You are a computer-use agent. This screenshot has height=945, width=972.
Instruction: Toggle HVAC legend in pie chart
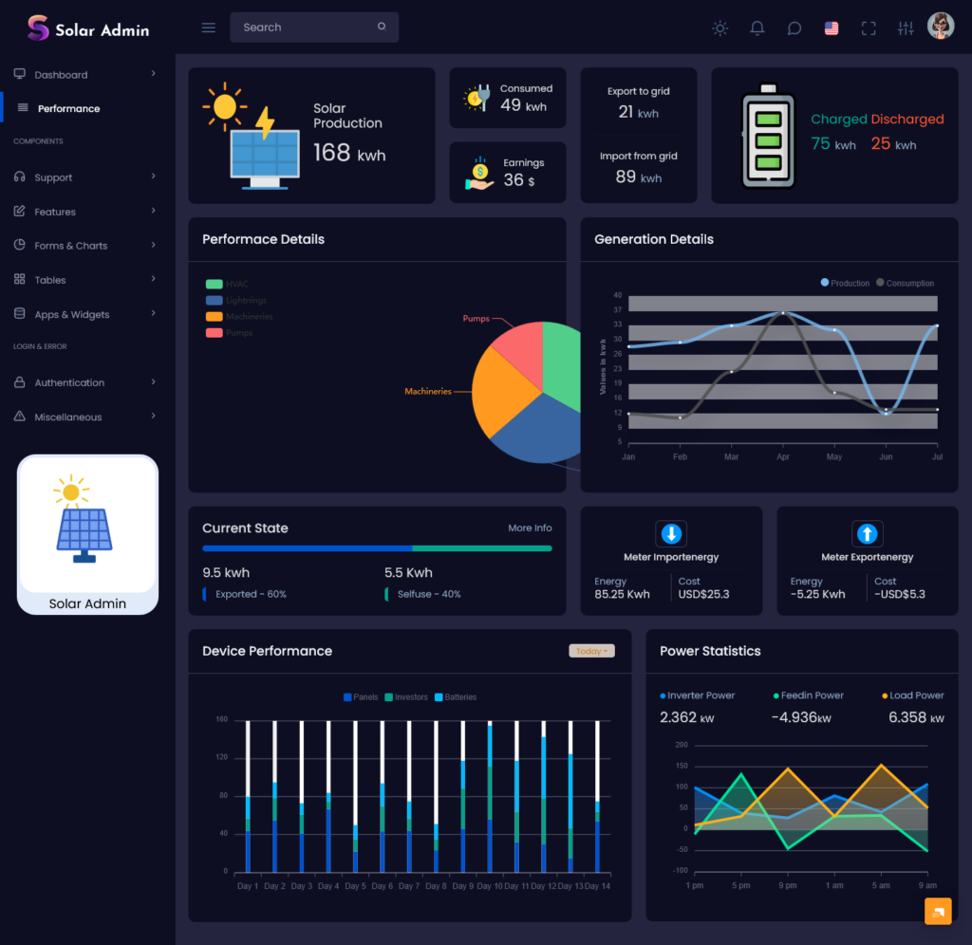[227, 284]
